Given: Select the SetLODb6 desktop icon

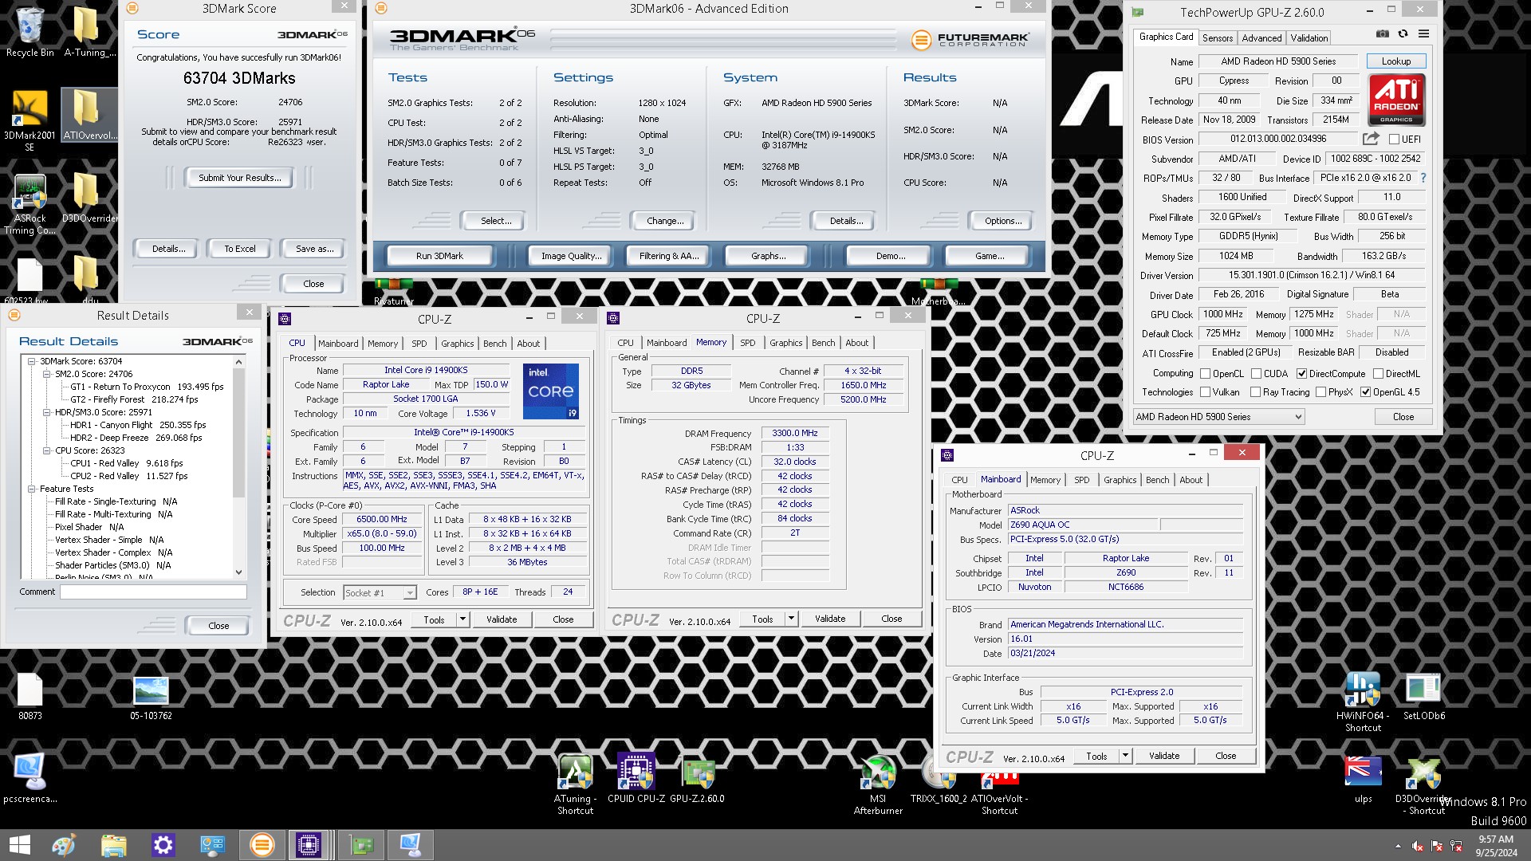Looking at the screenshot, I should pyautogui.click(x=1423, y=696).
